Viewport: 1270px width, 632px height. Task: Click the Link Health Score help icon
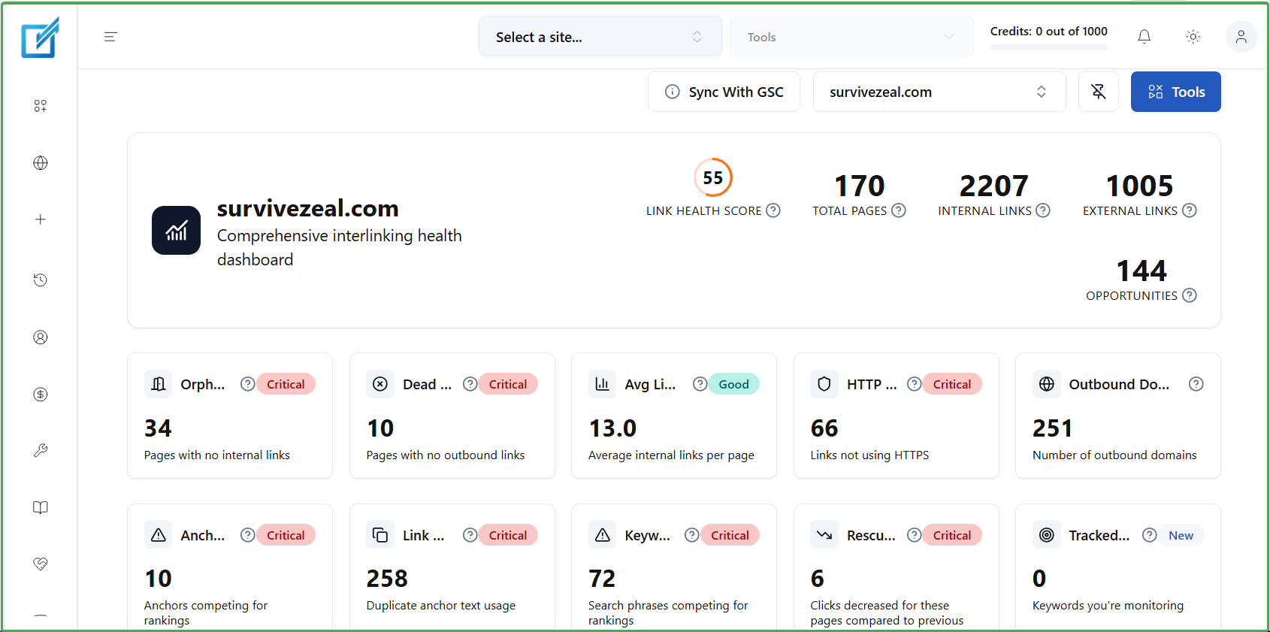(x=773, y=211)
